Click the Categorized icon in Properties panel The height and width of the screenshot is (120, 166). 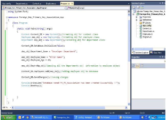tap(134, 66)
